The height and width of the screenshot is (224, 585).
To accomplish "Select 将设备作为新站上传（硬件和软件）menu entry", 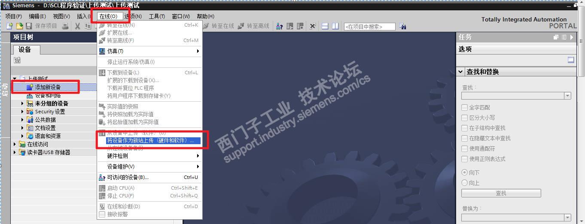I will click(x=149, y=141).
